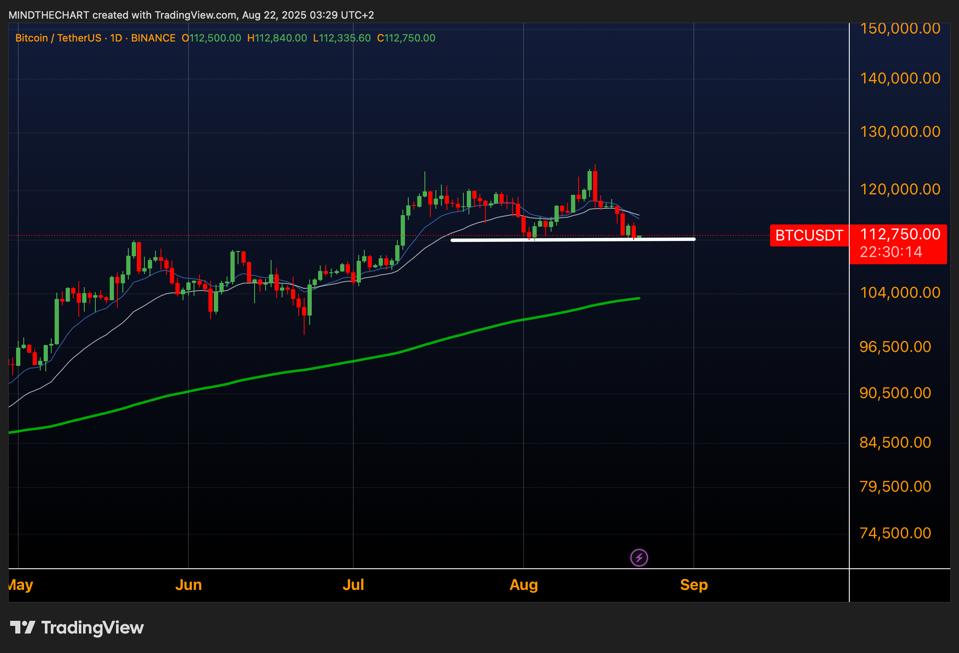
Task: Click the TradingView wordmark text
Action: click(92, 627)
